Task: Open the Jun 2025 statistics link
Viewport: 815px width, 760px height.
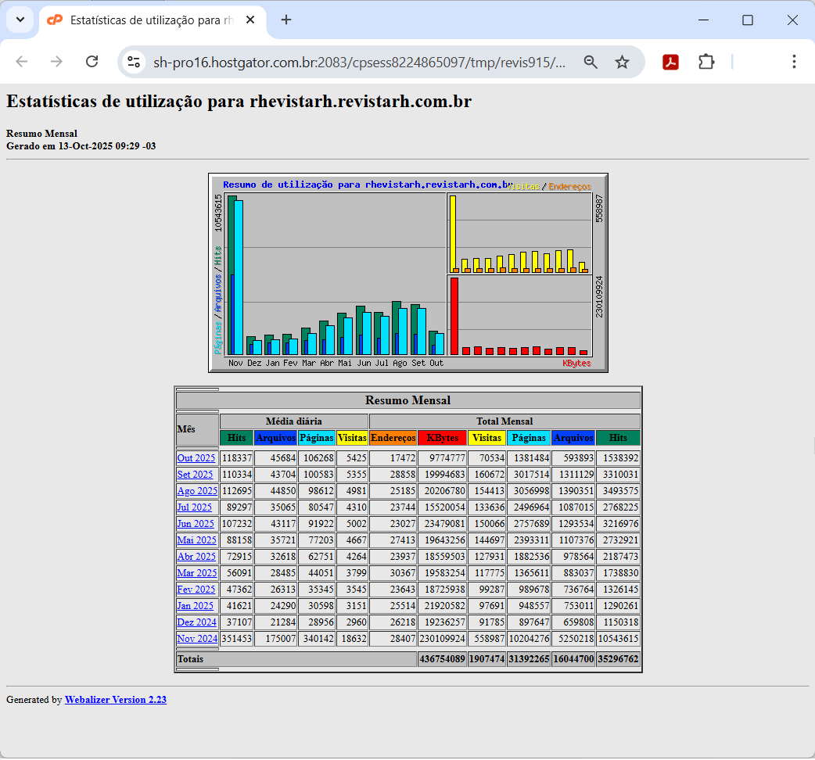Action: [196, 524]
